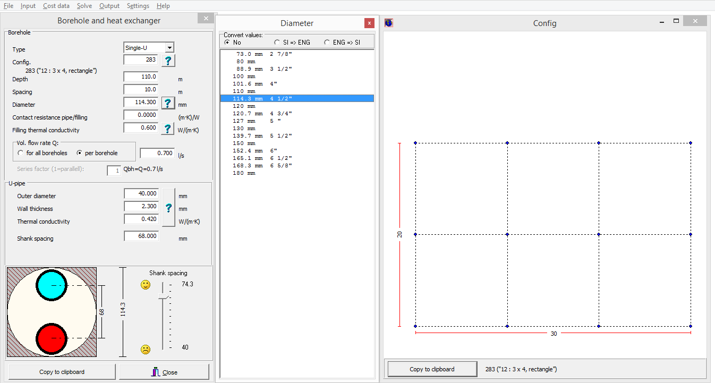Click Filling thermal conductivity value field
Screen dimensions: 715x383
click(x=141, y=127)
